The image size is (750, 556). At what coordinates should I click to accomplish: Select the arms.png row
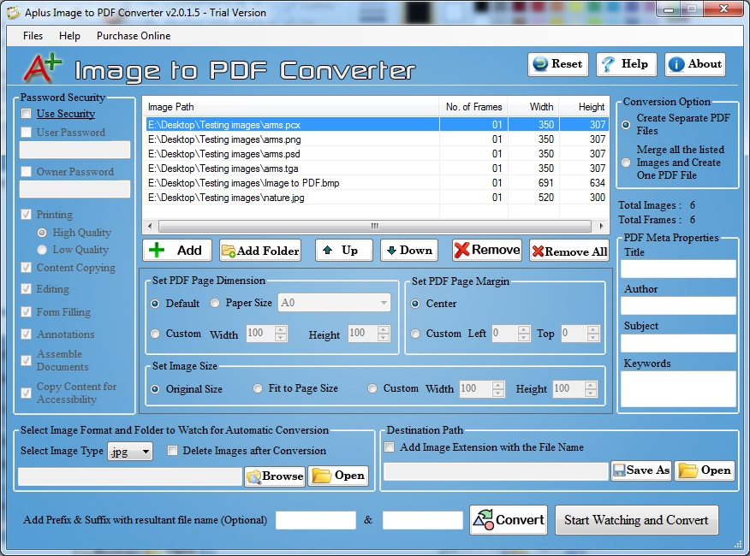click(377, 139)
